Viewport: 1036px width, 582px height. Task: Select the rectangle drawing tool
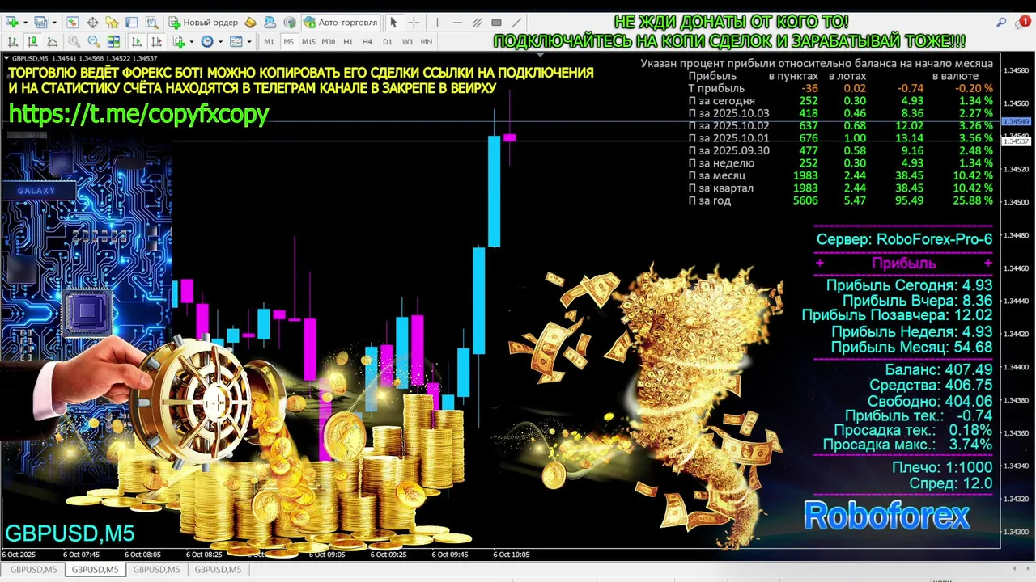(x=496, y=23)
